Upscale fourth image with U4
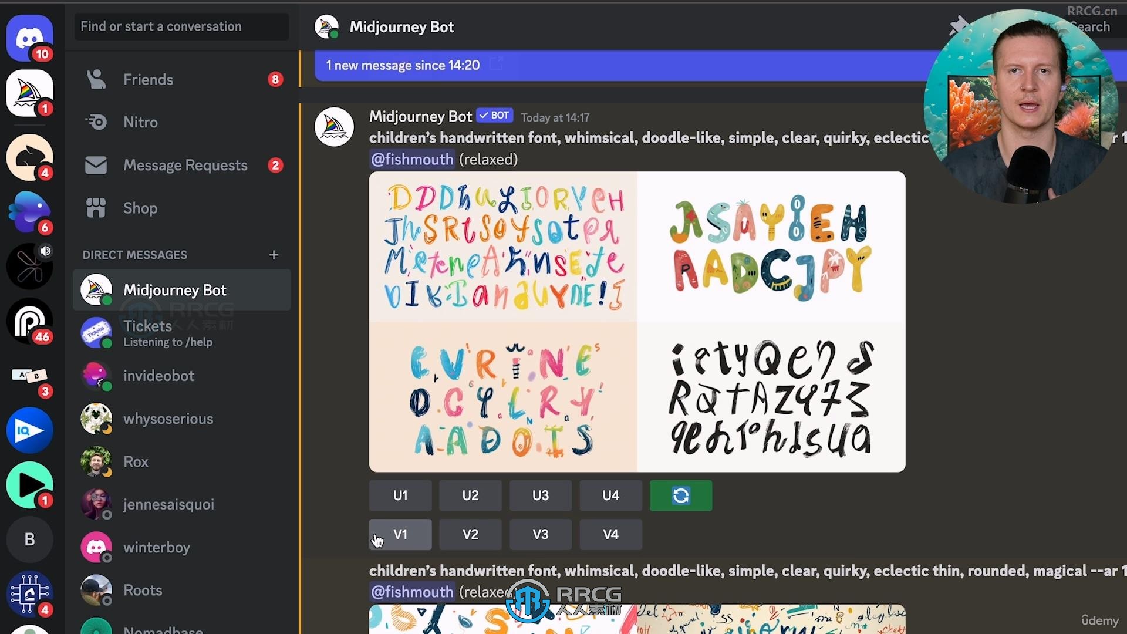The height and width of the screenshot is (634, 1127). click(x=610, y=495)
